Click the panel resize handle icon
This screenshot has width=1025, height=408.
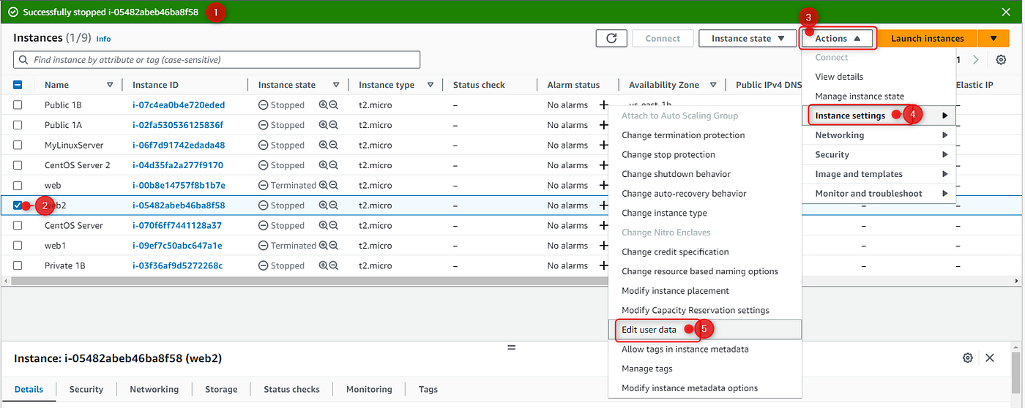(512, 348)
